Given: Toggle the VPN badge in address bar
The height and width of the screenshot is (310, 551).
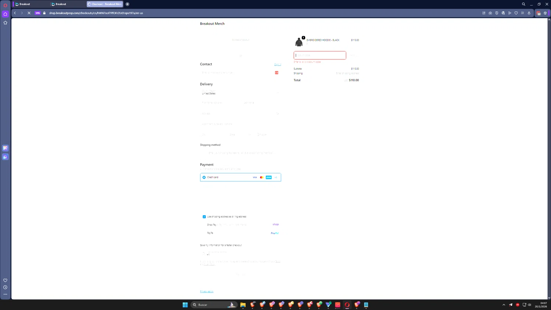Looking at the screenshot, I should click(x=37, y=13).
